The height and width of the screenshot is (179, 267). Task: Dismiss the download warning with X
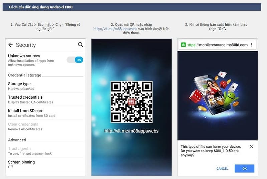(x=252, y=147)
